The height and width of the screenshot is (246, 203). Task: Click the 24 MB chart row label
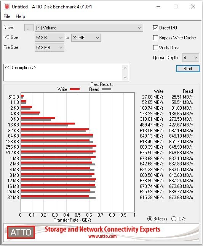tap(13, 192)
